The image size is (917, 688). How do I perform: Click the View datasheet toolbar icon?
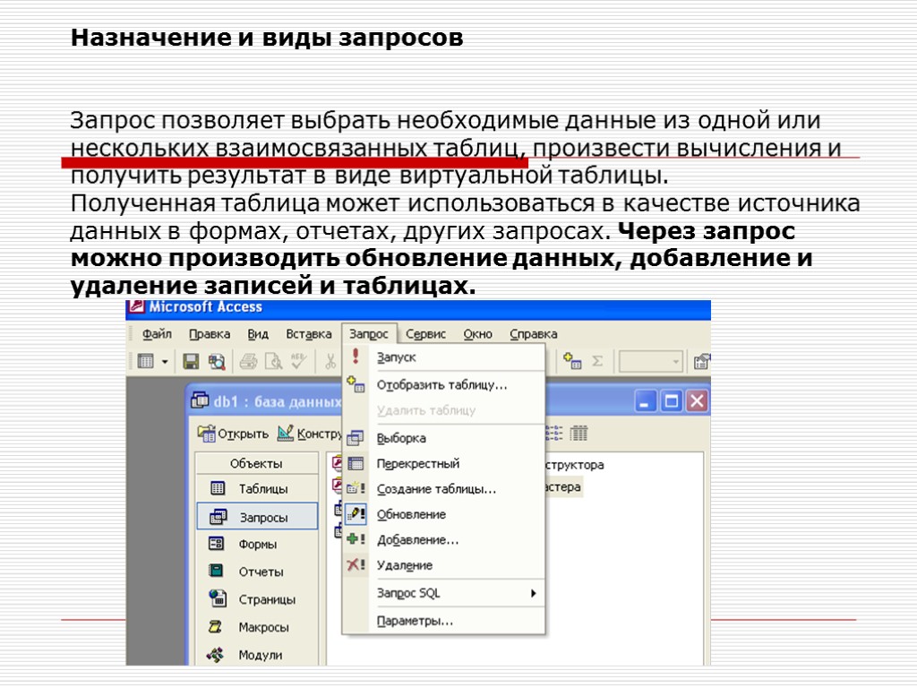click(x=146, y=362)
